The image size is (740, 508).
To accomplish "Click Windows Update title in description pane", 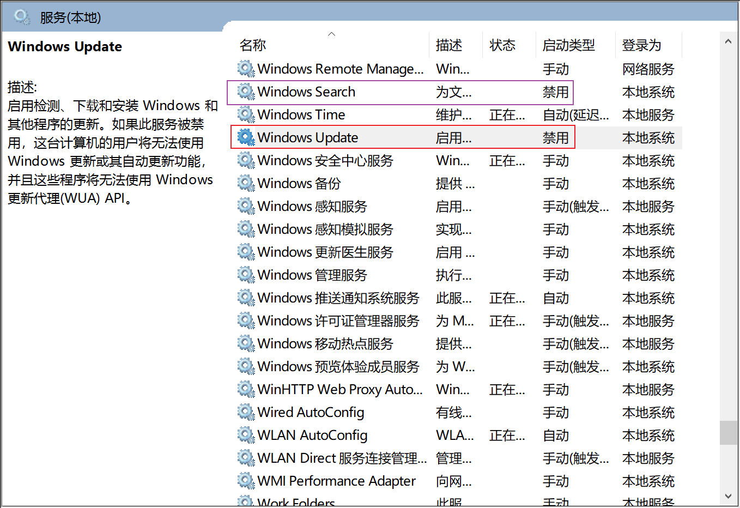I will (65, 46).
